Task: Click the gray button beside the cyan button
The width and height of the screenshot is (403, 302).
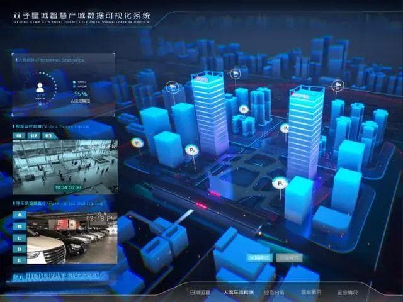Action: tap(289, 258)
